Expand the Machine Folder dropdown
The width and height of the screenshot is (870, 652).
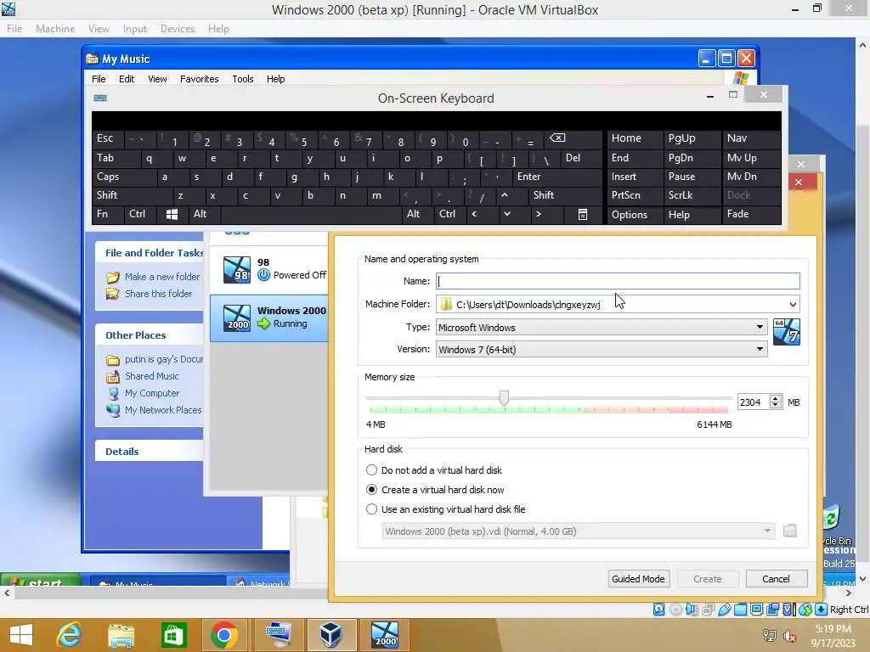coord(793,305)
